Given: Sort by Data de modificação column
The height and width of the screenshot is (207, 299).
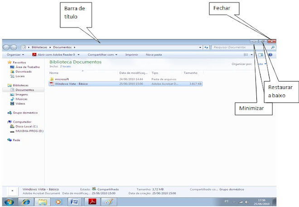Looking at the screenshot, I should tap(134, 73).
